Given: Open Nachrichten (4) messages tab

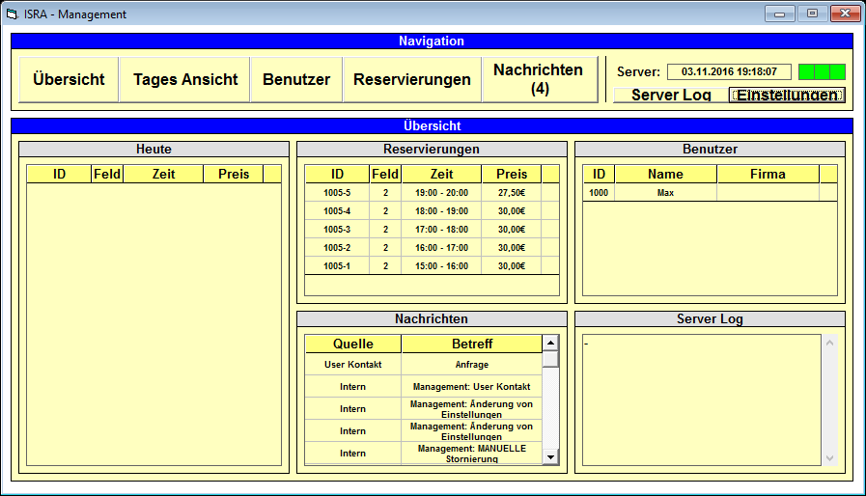Looking at the screenshot, I should tap(539, 79).
